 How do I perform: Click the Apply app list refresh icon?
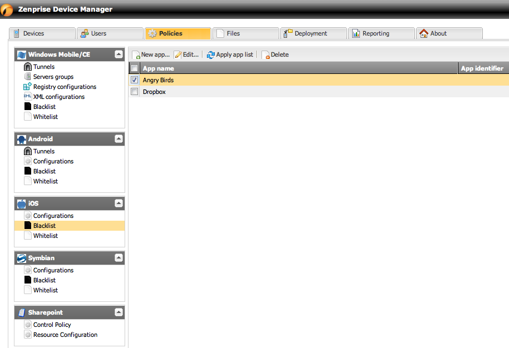[x=211, y=54]
